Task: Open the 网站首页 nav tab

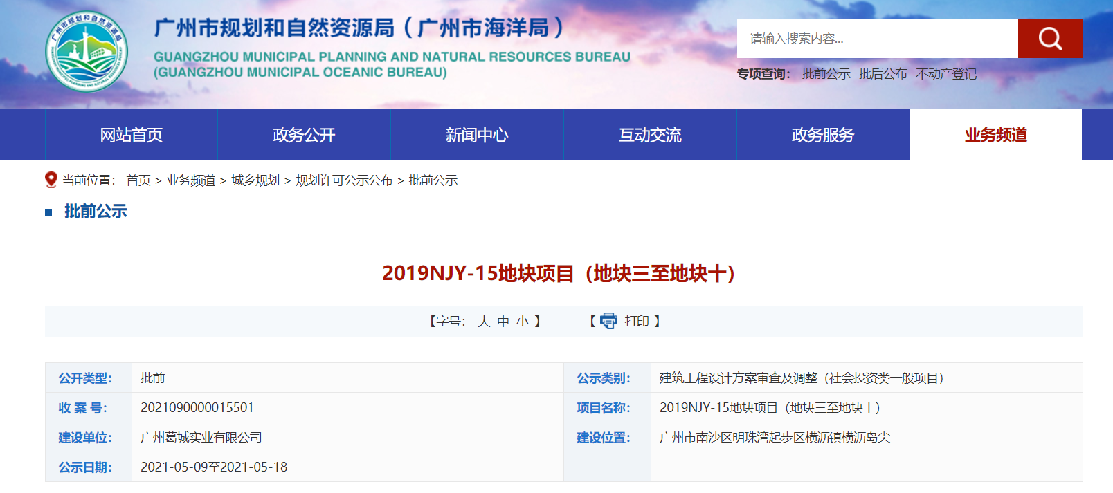Action: pos(132,135)
